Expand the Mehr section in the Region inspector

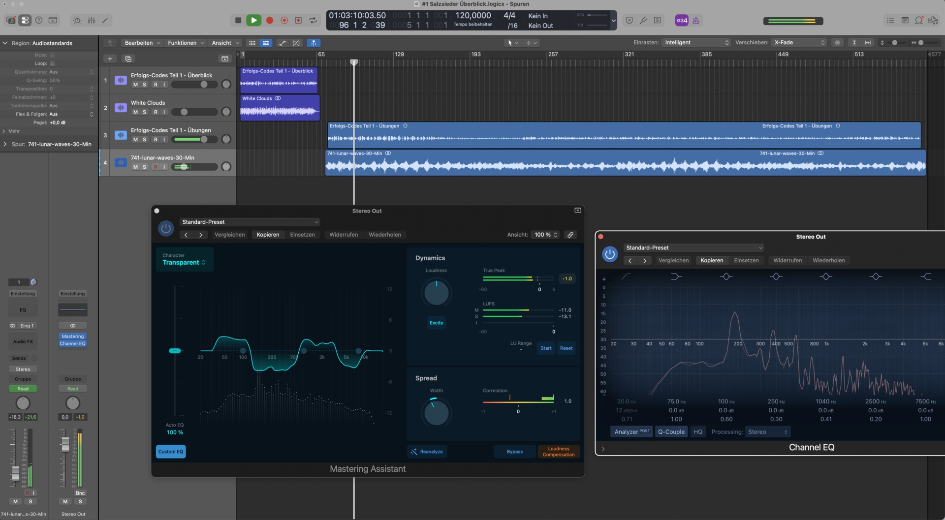[11, 131]
